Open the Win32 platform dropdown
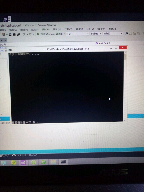The image size is (144, 192). [x=113, y=33]
